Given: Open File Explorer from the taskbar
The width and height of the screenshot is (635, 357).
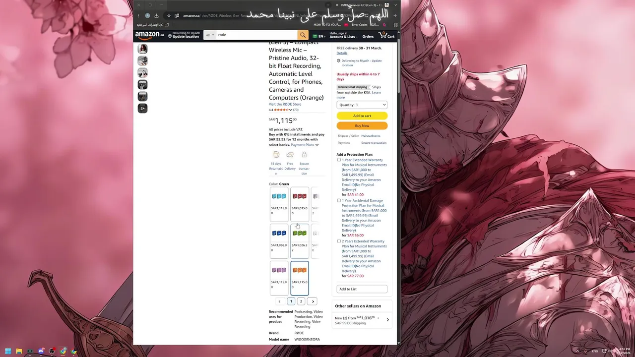Looking at the screenshot, I should pos(19,352).
